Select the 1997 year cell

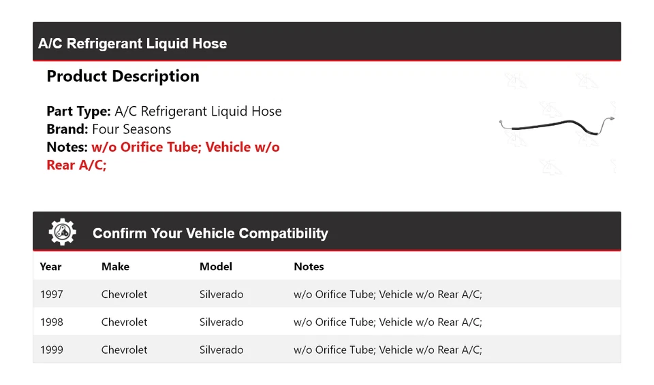(x=52, y=295)
